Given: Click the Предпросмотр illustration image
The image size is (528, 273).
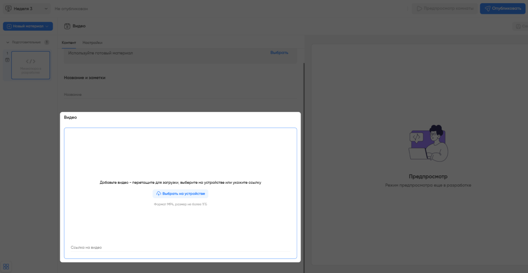Looking at the screenshot, I should [x=428, y=143].
